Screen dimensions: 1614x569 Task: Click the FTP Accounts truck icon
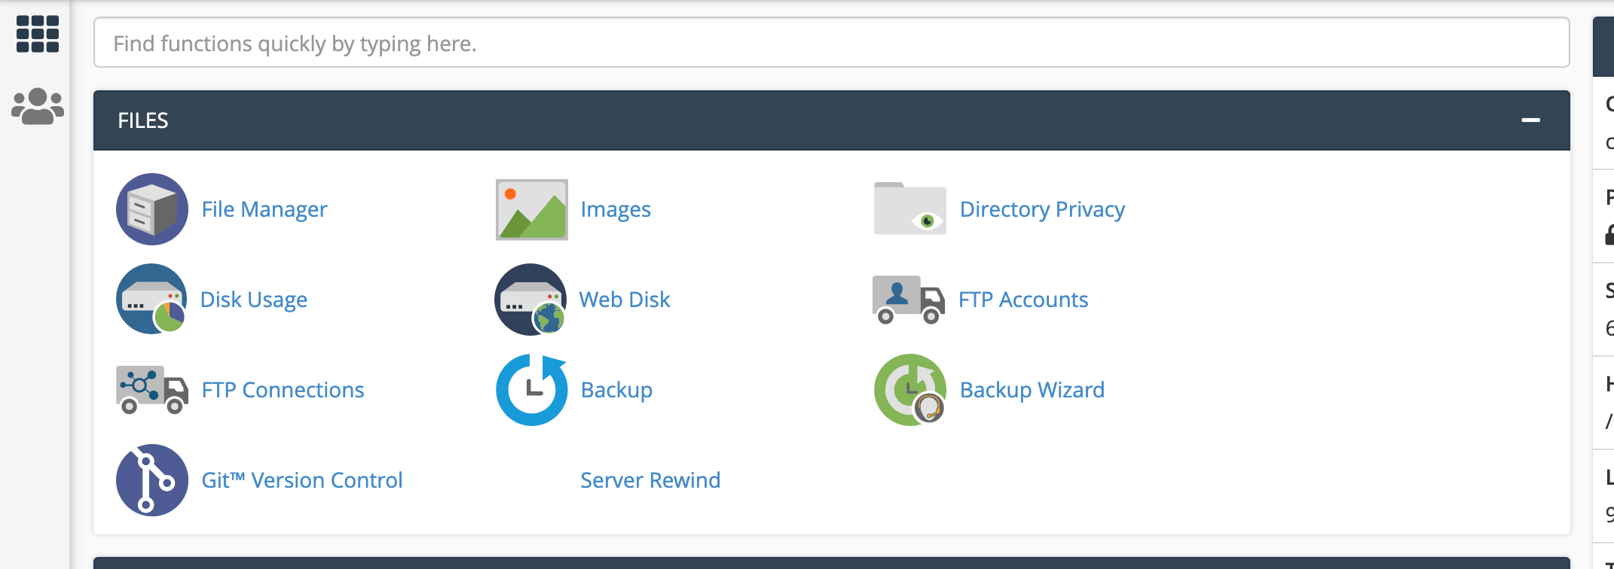coord(908,300)
